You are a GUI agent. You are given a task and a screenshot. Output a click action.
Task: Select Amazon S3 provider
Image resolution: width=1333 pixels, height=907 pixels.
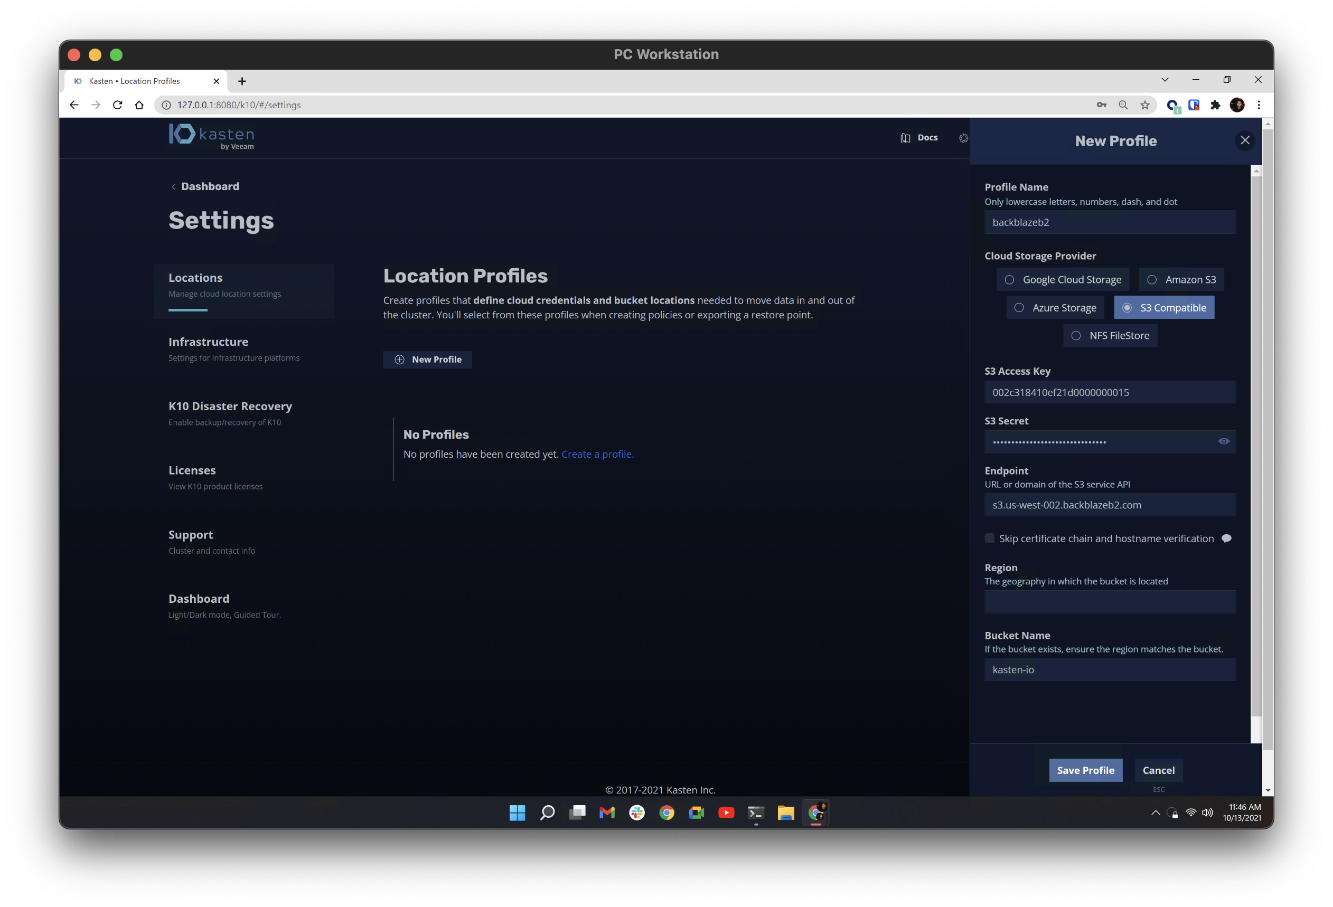(1181, 280)
